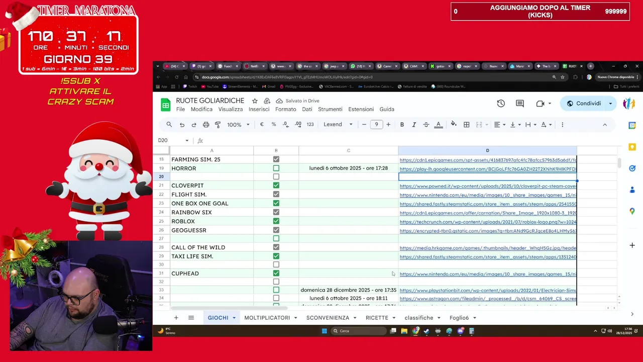Open the cell borders tool
The height and width of the screenshot is (362, 643).
(x=466, y=125)
